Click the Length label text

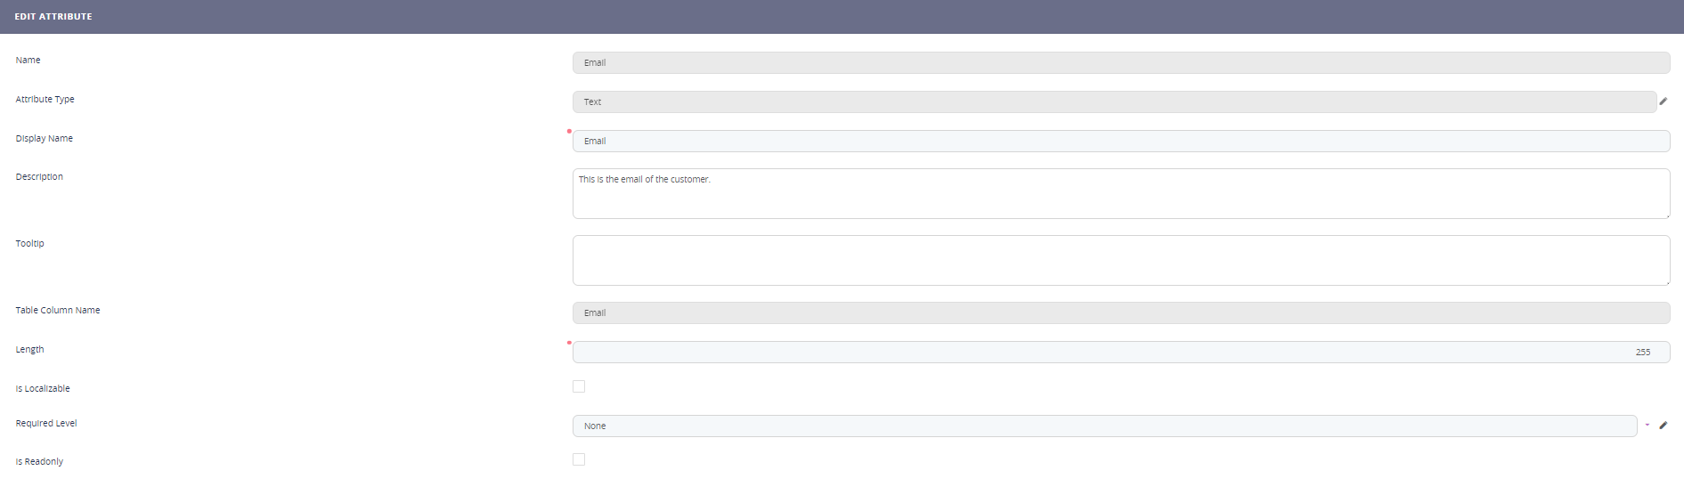coord(29,350)
